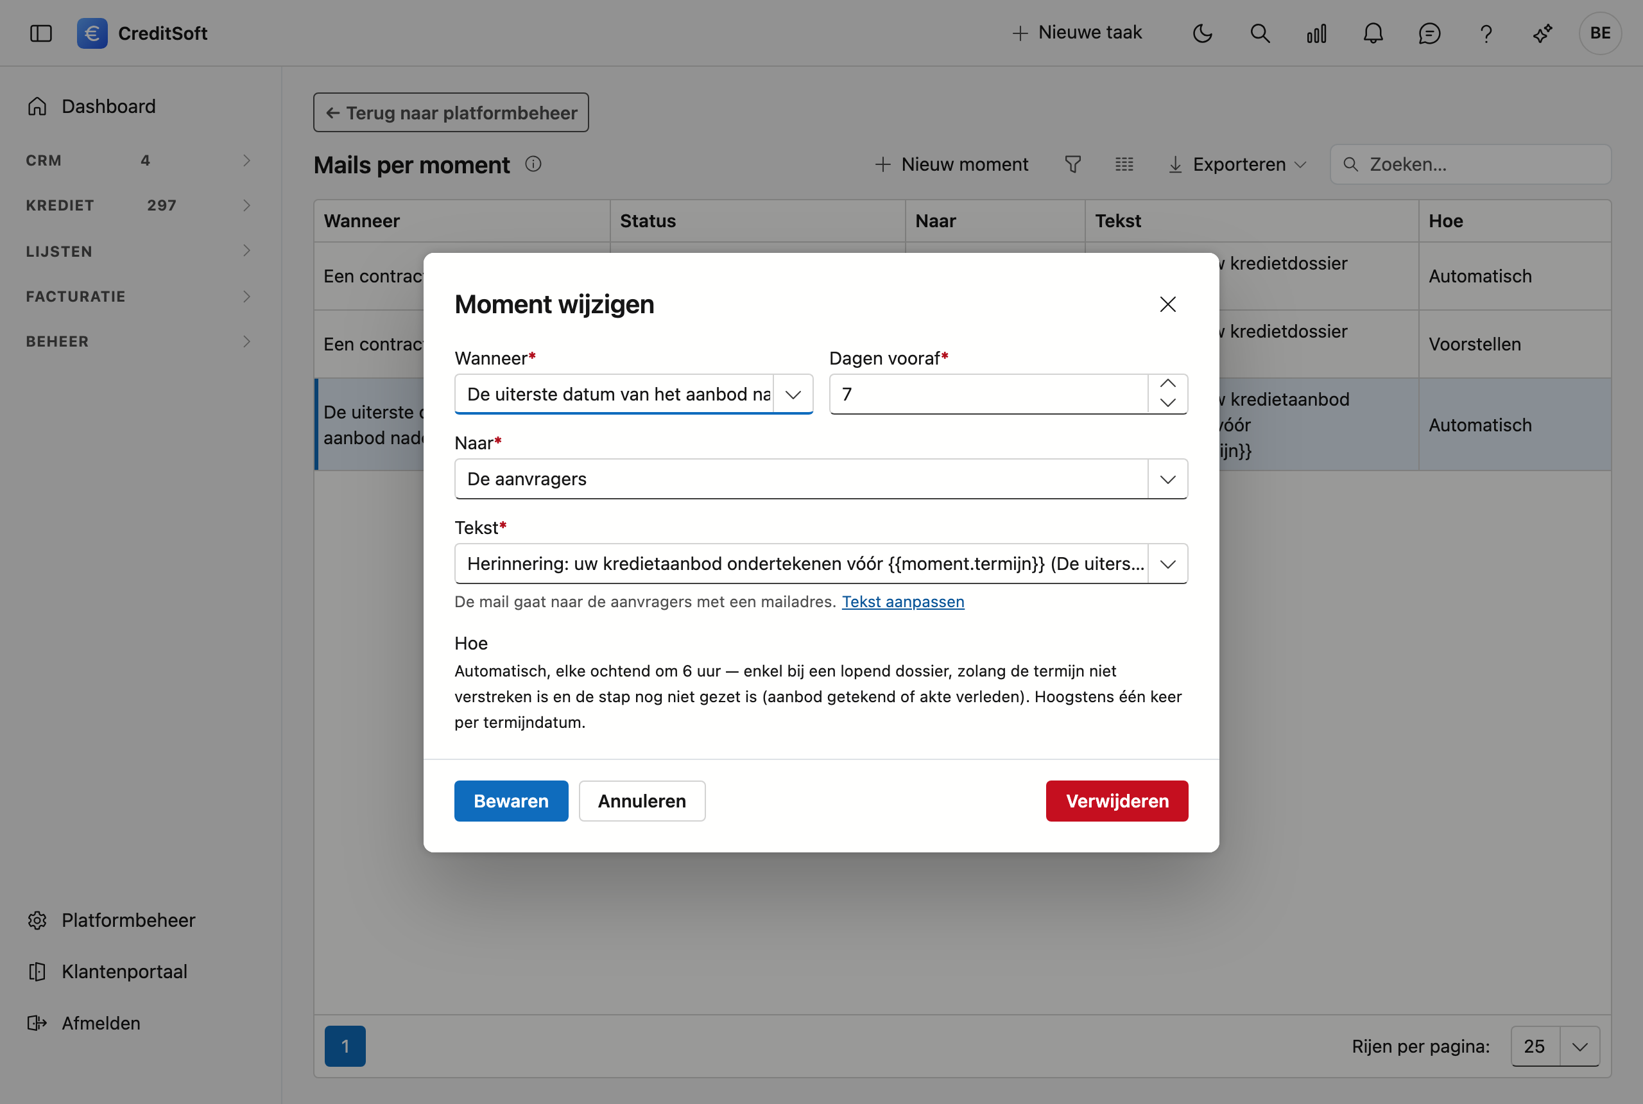Viewport: 1643px width, 1104px height.
Task: Expand the CRM sidebar section
Action: pyautogui.click(x=138, y=160)
